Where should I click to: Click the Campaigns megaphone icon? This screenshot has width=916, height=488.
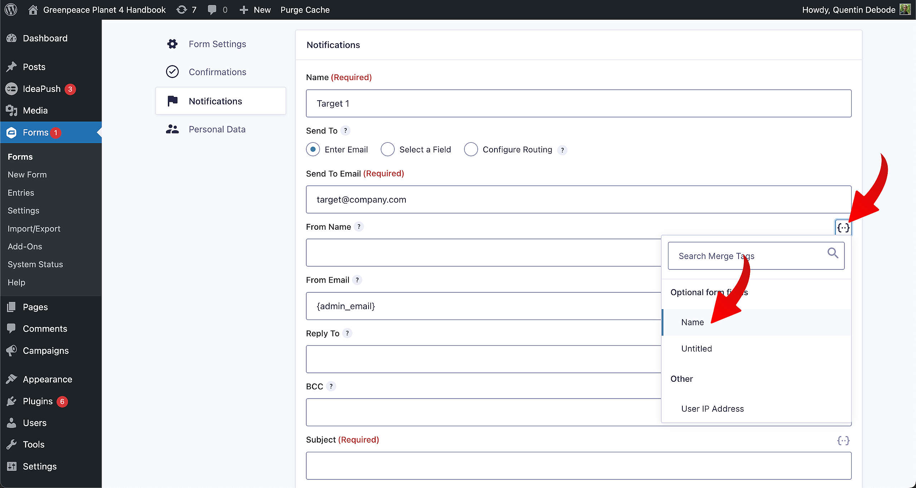click(x=11, y=351)
